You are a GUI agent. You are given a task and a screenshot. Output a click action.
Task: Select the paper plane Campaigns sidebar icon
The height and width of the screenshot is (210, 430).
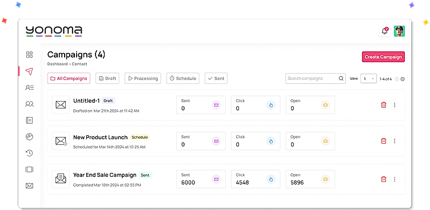click(x=29, y=71)
